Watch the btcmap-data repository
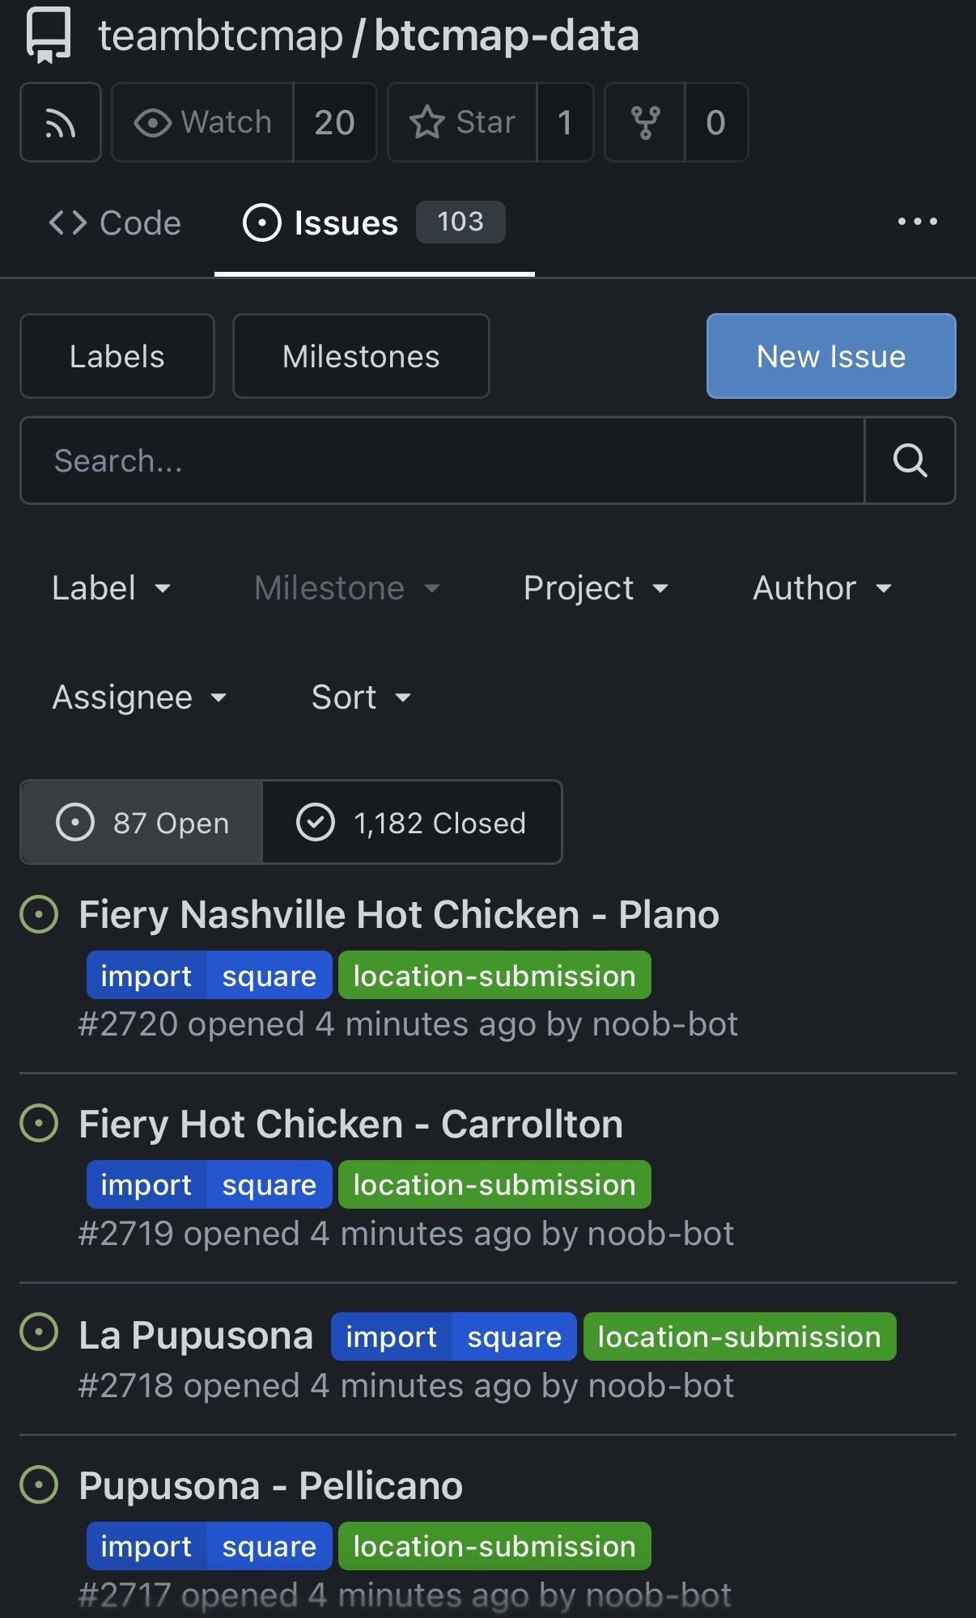Image resolution: width=976 pixels, height=1618 pixels. pyautogui.click(x=202, y=123)
